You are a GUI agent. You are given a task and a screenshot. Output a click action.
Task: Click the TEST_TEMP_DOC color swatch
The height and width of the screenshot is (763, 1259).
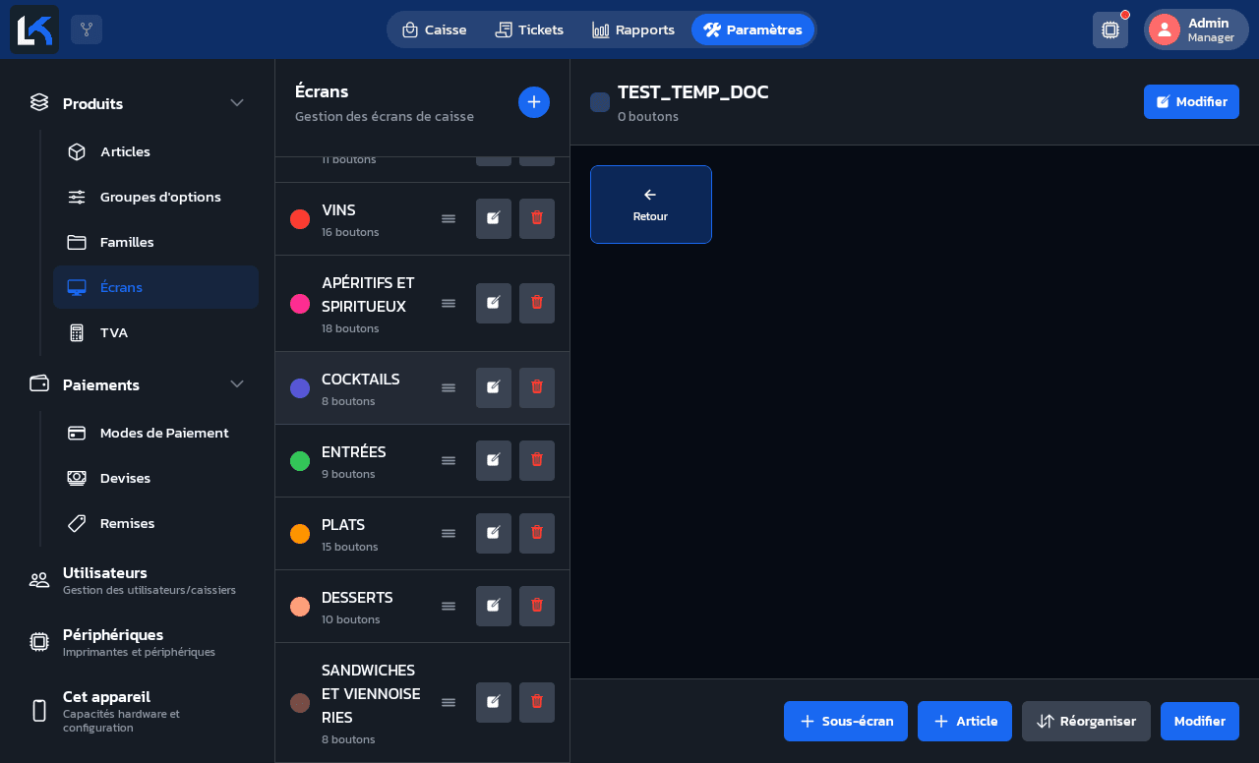click(x=600, y=102)
